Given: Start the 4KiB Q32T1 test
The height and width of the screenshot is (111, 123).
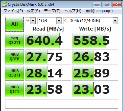Looking at the screenshot, I should 15,73.
